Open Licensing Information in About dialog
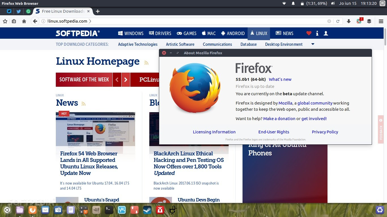 pyautogui.click(x=214, y=132)
